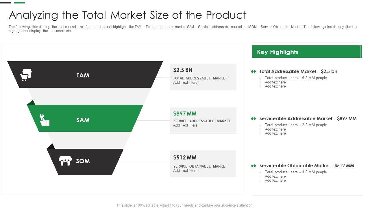Click the $512 MM value text

tap(185, 157)
